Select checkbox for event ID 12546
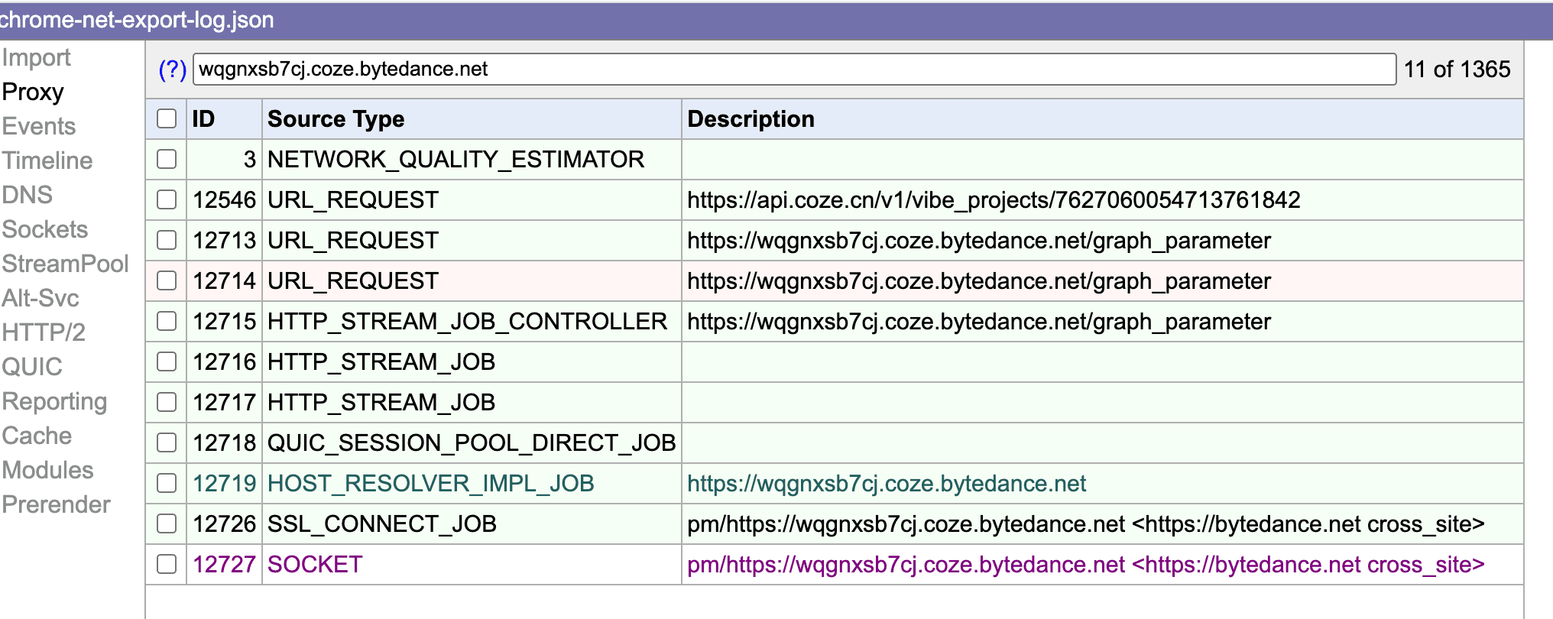The image size is (1553, 619). [x=167, y=199]
